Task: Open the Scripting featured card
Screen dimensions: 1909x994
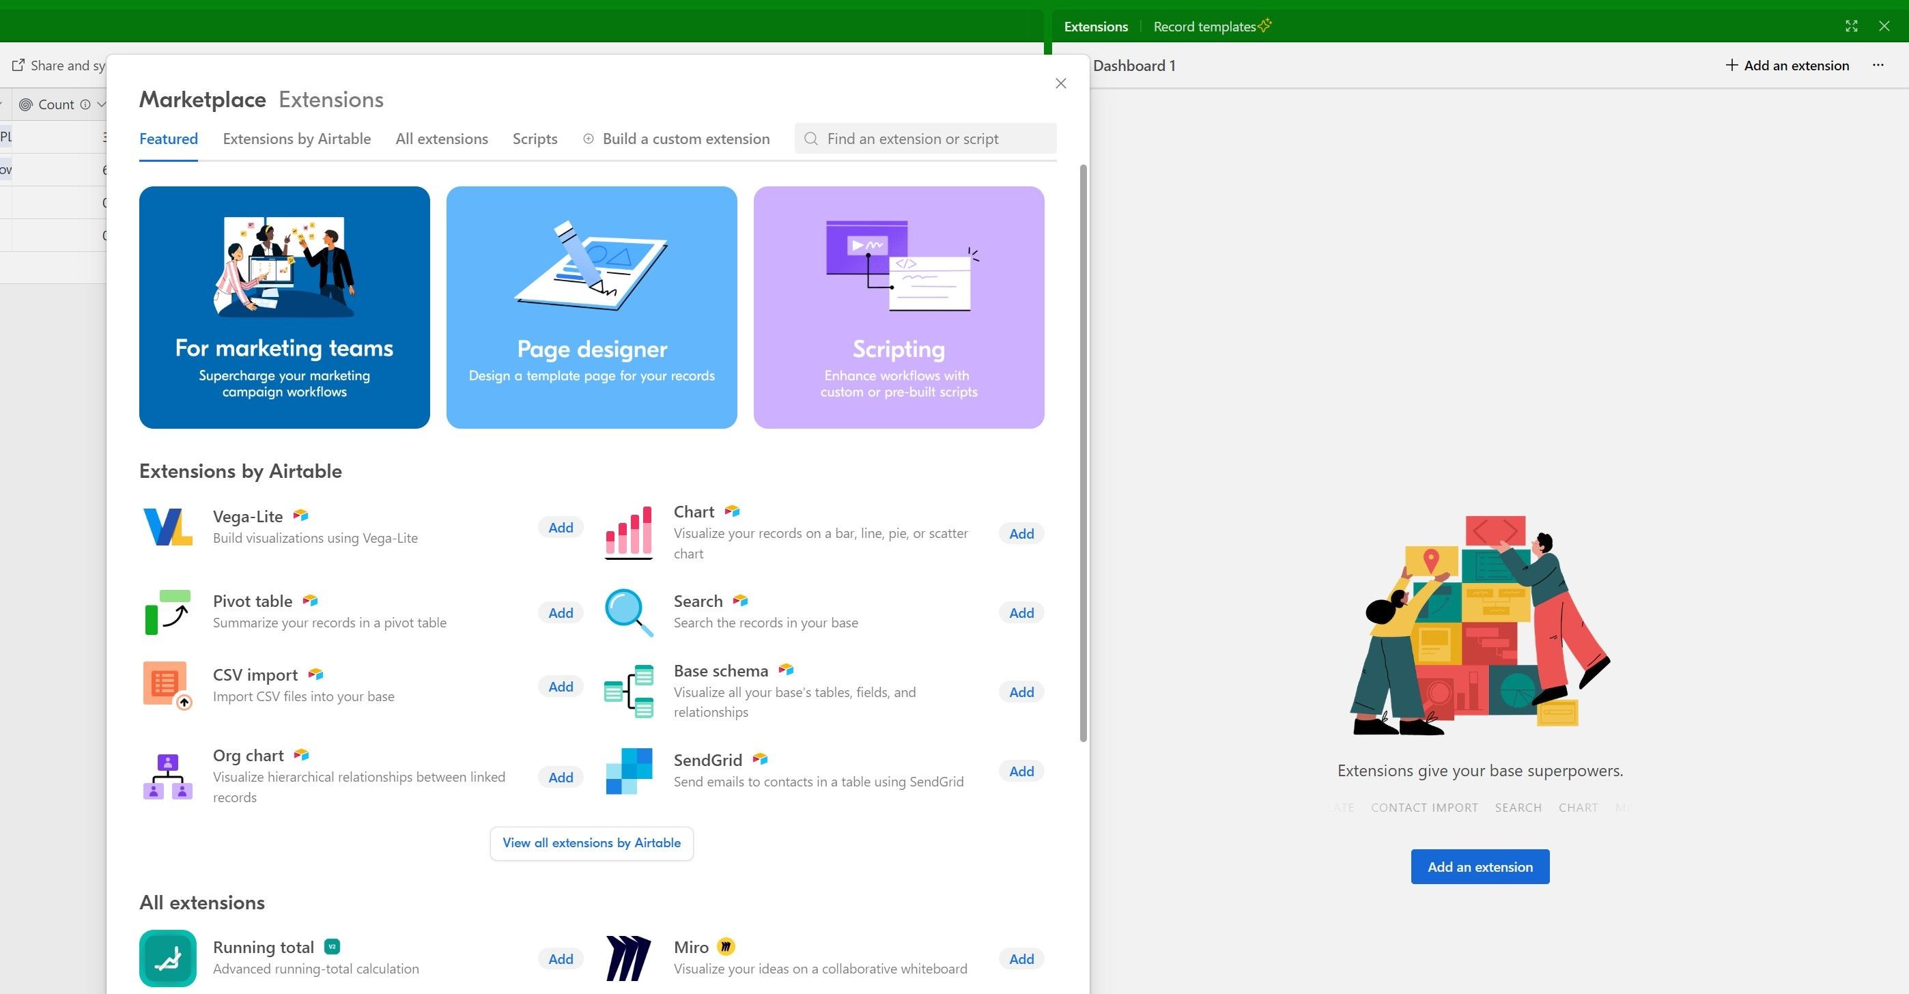Action: tap(899, 307)
